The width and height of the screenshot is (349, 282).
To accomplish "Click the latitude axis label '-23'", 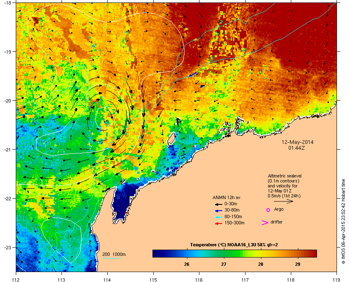I will [7, 247].
